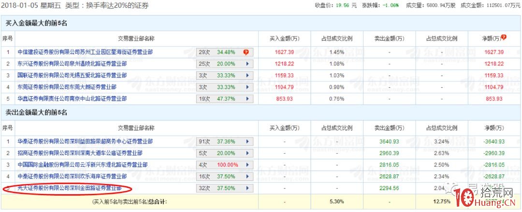Expand arrow for 国联证券无锡五爱北路 stats

coord(247,75)
